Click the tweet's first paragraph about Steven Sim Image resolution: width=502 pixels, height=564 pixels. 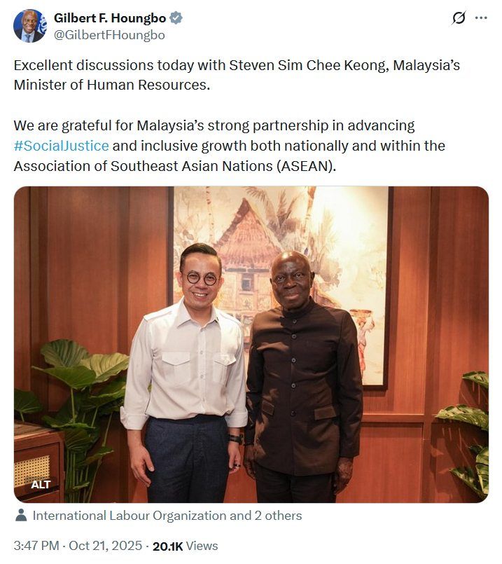pyautogui.click(x=237, y=75)
